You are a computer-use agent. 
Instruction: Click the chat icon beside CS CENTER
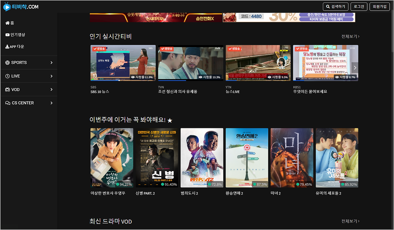click(x=7, y=103)
